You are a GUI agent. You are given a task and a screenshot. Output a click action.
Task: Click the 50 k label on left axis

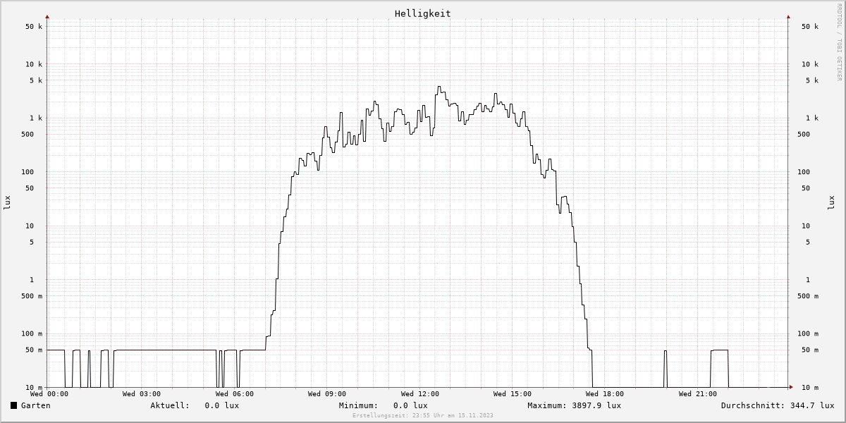tap(34, 27)
